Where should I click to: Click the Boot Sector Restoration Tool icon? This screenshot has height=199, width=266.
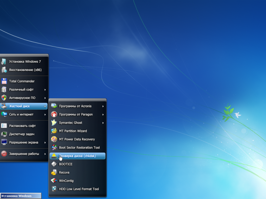54,148
